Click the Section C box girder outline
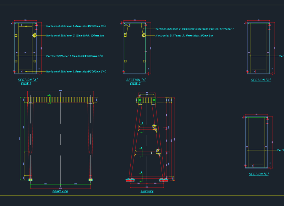 click(x=256, y=142)
